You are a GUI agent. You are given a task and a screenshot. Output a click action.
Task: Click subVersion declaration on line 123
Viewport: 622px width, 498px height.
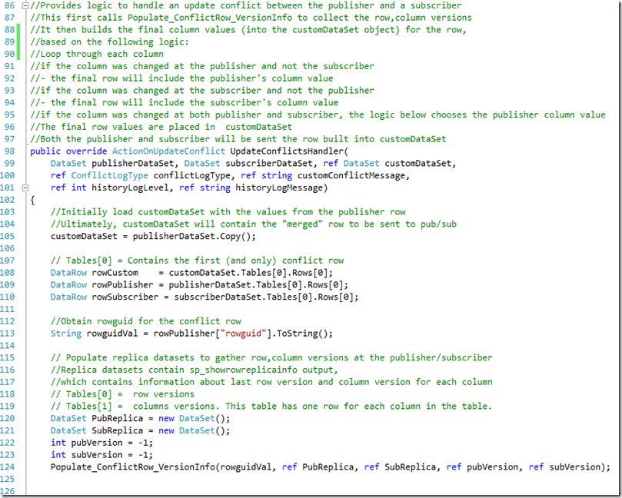click(x=97, y=455)
